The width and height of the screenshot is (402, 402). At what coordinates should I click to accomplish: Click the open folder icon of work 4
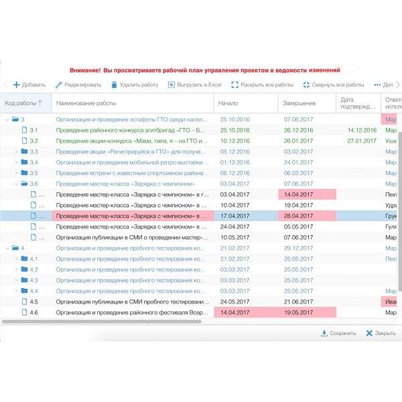point(15,248)
